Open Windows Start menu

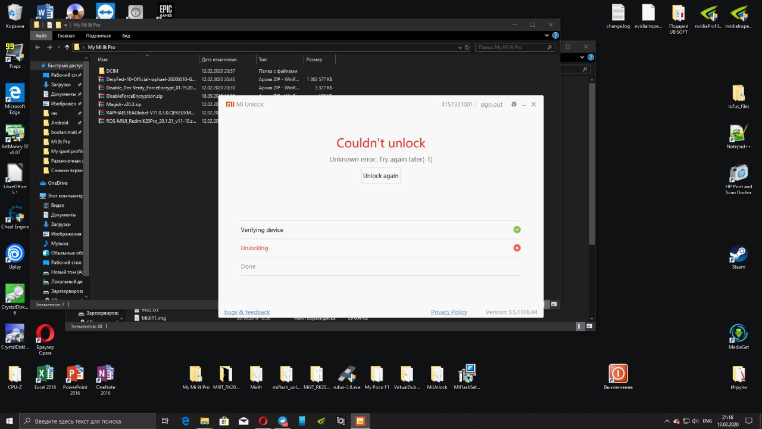10,421
